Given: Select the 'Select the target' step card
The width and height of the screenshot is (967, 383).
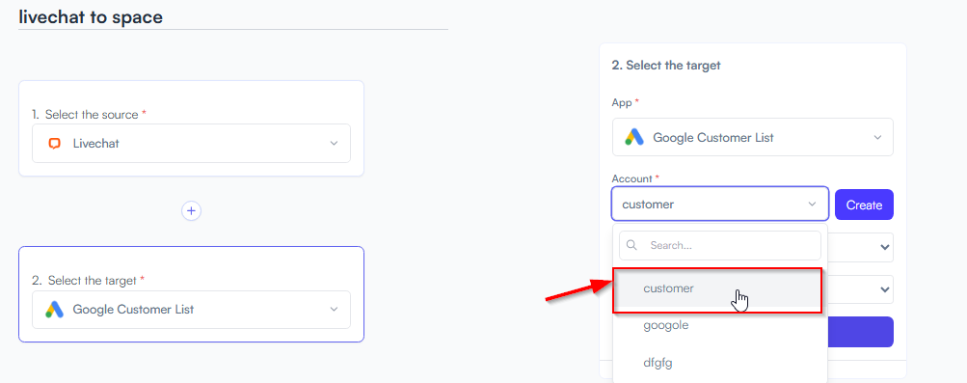Looking at the screenshot, I should click(x=191, y=294).
